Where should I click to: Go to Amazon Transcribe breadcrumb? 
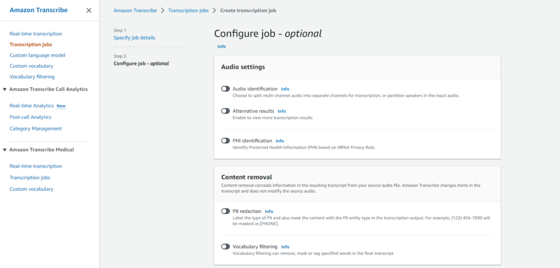coord(135,10)
